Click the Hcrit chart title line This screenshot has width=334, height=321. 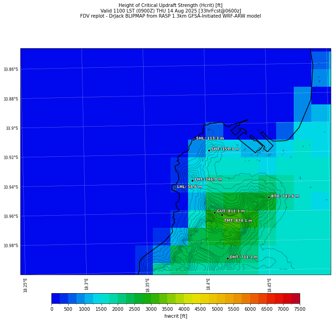pos(170,5)
